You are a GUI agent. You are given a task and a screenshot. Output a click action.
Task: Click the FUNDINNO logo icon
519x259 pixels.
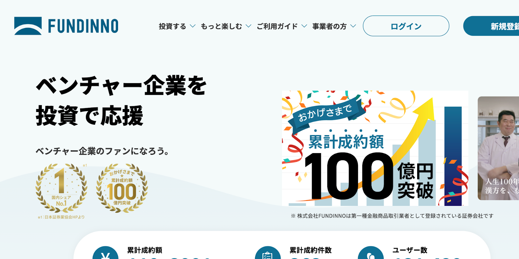(x=28, y=26)
